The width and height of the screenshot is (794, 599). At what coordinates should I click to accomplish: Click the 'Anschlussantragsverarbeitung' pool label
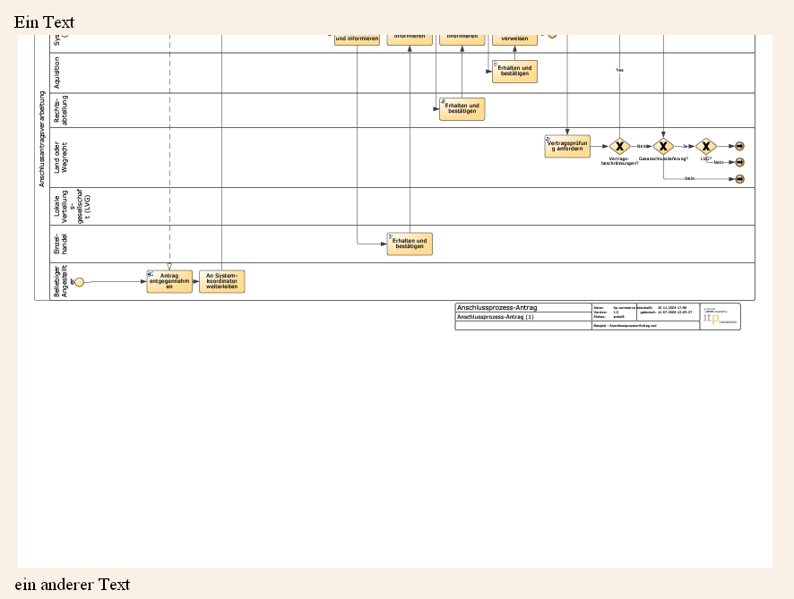pyautogui.click(x=42, y=139)
